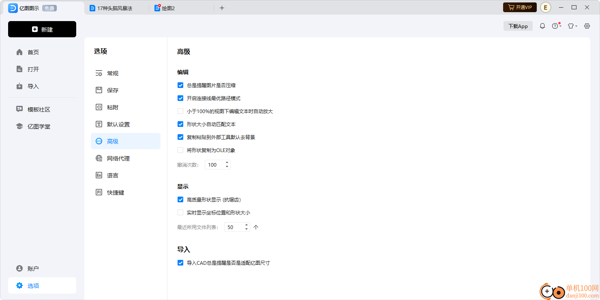The width and height of the screenshot is (600, 300).
Task: Select the 粘附 snap icon
Action: (99, 107)
